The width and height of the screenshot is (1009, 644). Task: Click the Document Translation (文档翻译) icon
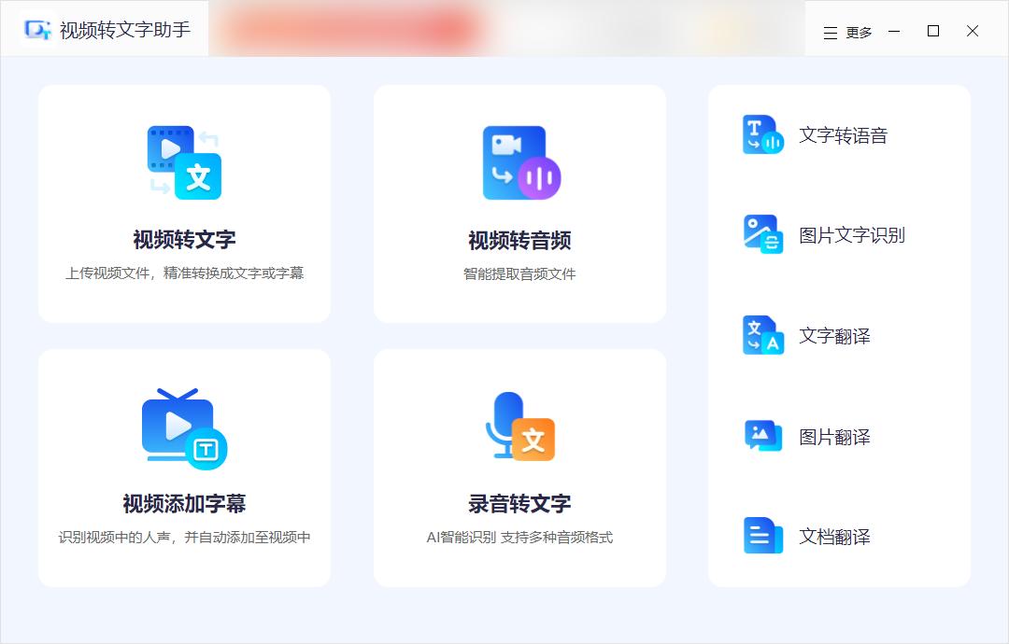pos(762,536)
